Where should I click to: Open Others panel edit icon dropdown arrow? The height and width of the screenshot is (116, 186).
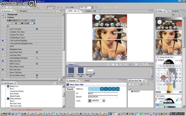click(x=133, y=64)
